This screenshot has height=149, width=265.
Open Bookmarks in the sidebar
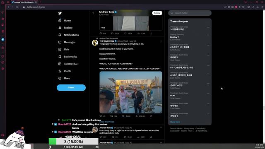[67, 57]
